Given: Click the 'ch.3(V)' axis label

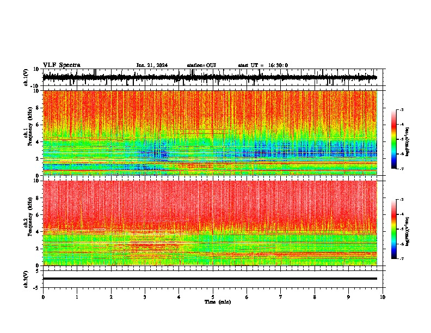Looking at the screenshot, I should [x=26, y=279].
